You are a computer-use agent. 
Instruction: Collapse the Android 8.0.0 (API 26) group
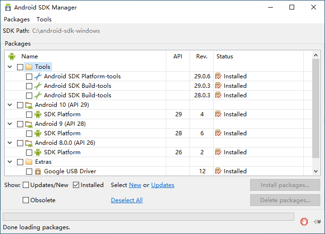pos(10,143)
